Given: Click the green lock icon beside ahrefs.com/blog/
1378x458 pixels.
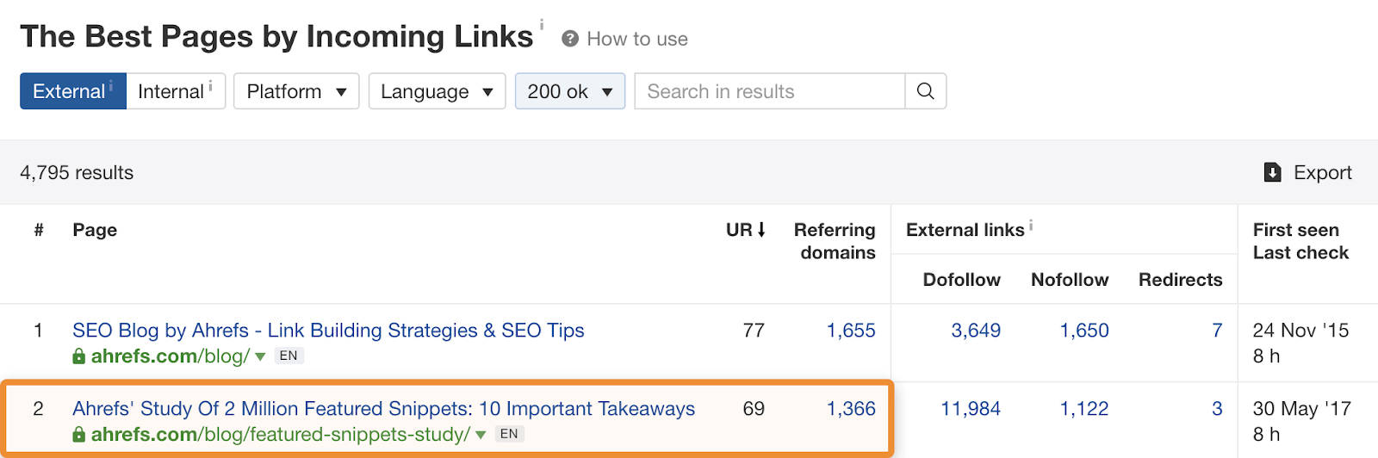Looking at the screenshot, I should (x=79, y=356).
